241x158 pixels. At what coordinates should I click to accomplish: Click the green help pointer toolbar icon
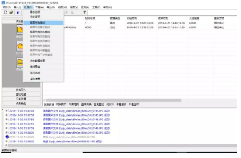85,13
